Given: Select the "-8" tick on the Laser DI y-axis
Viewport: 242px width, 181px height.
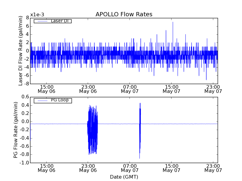Looking at the screenshot, I should pyautogui.click(x=26, y=84).
